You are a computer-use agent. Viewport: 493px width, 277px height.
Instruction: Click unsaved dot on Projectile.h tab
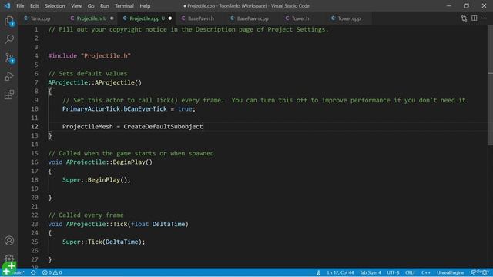tap(112, 18)
